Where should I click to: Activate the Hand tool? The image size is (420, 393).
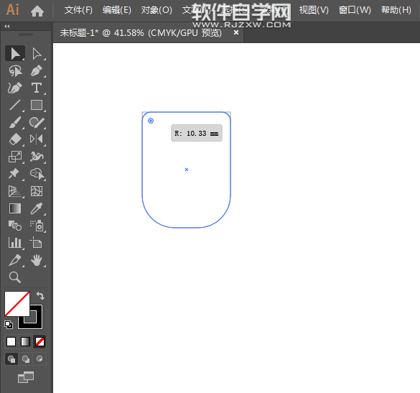[37, 260]
